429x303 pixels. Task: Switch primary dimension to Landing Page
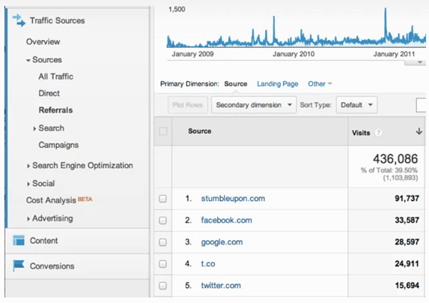(278, 84)
